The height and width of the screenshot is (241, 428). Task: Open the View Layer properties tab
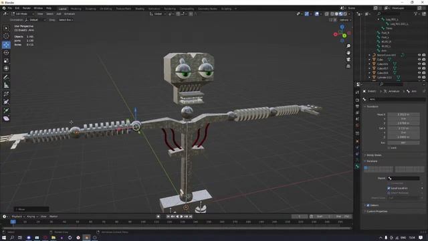click(357, 113)
